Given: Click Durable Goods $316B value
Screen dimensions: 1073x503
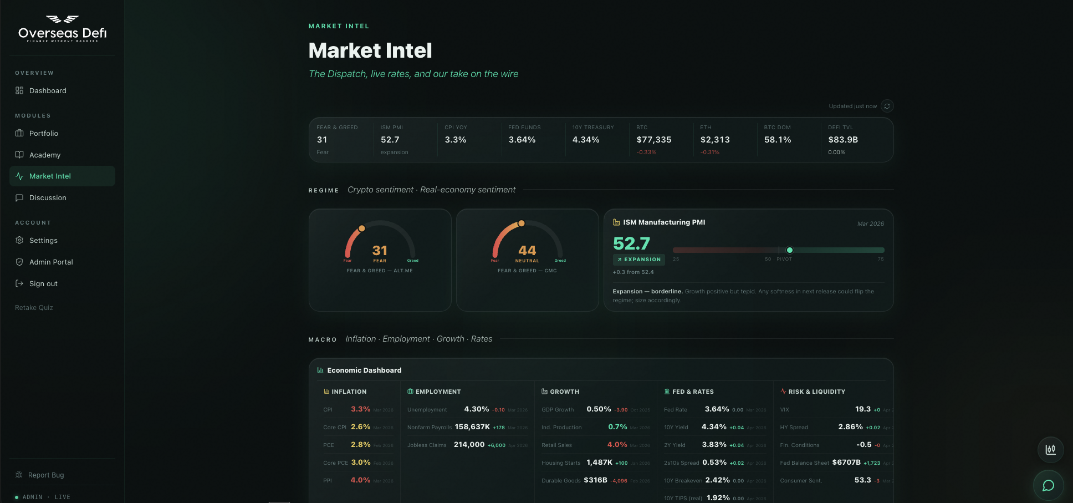Looking at the screenshot, I should (x=596, y=480).
